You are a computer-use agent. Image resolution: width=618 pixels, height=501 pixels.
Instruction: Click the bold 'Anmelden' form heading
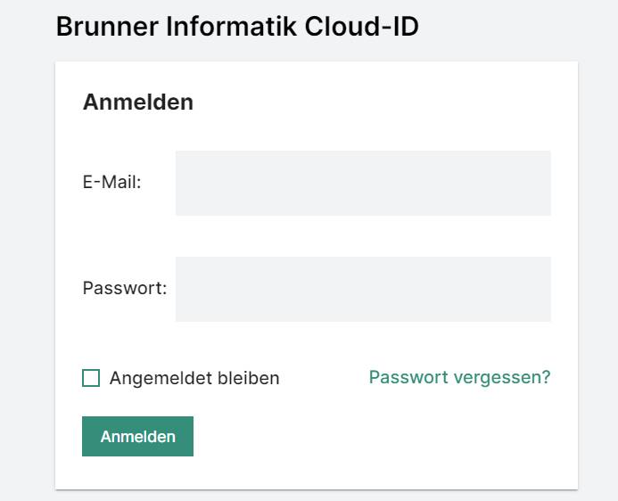(138, 103)
